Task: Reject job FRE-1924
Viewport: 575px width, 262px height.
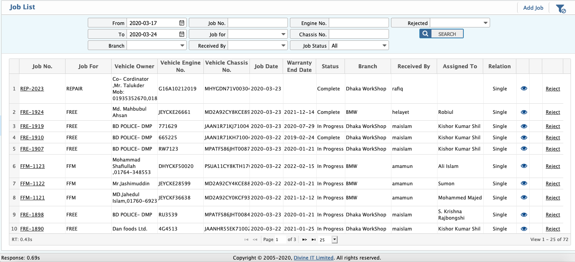Action: pos(553,112)
